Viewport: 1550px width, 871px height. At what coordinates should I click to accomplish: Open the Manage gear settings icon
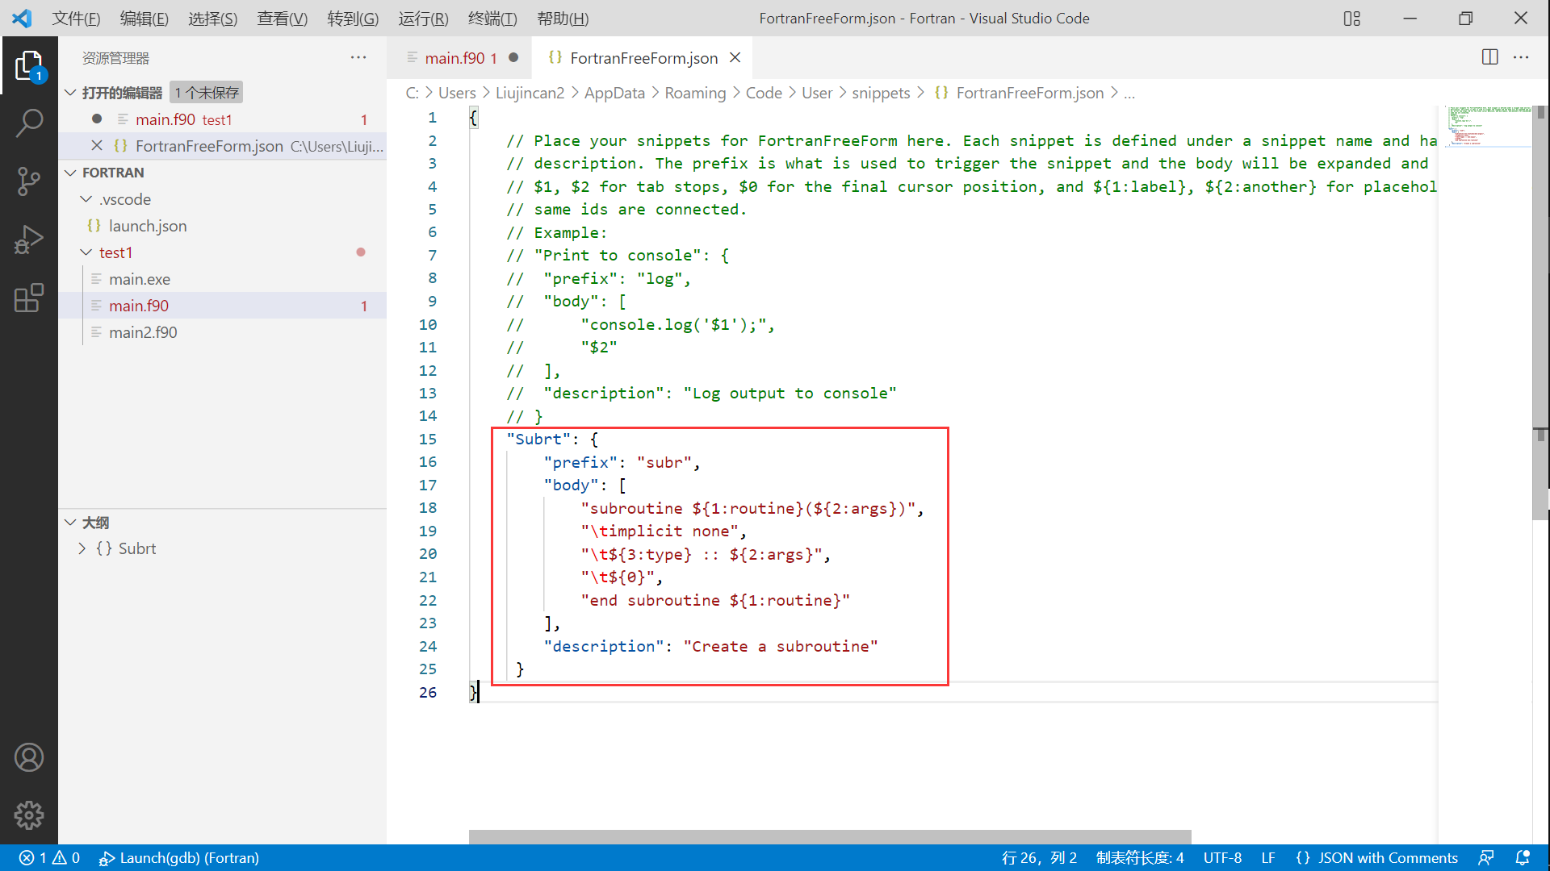(29, 815)
